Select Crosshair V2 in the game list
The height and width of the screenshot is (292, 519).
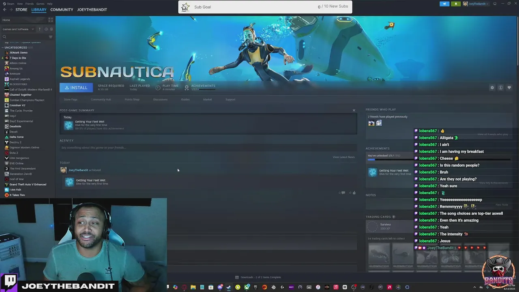[x=17, y=105]
